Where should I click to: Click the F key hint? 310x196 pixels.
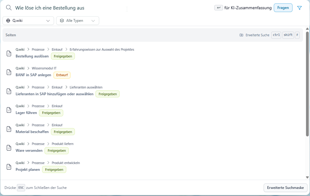297,35
